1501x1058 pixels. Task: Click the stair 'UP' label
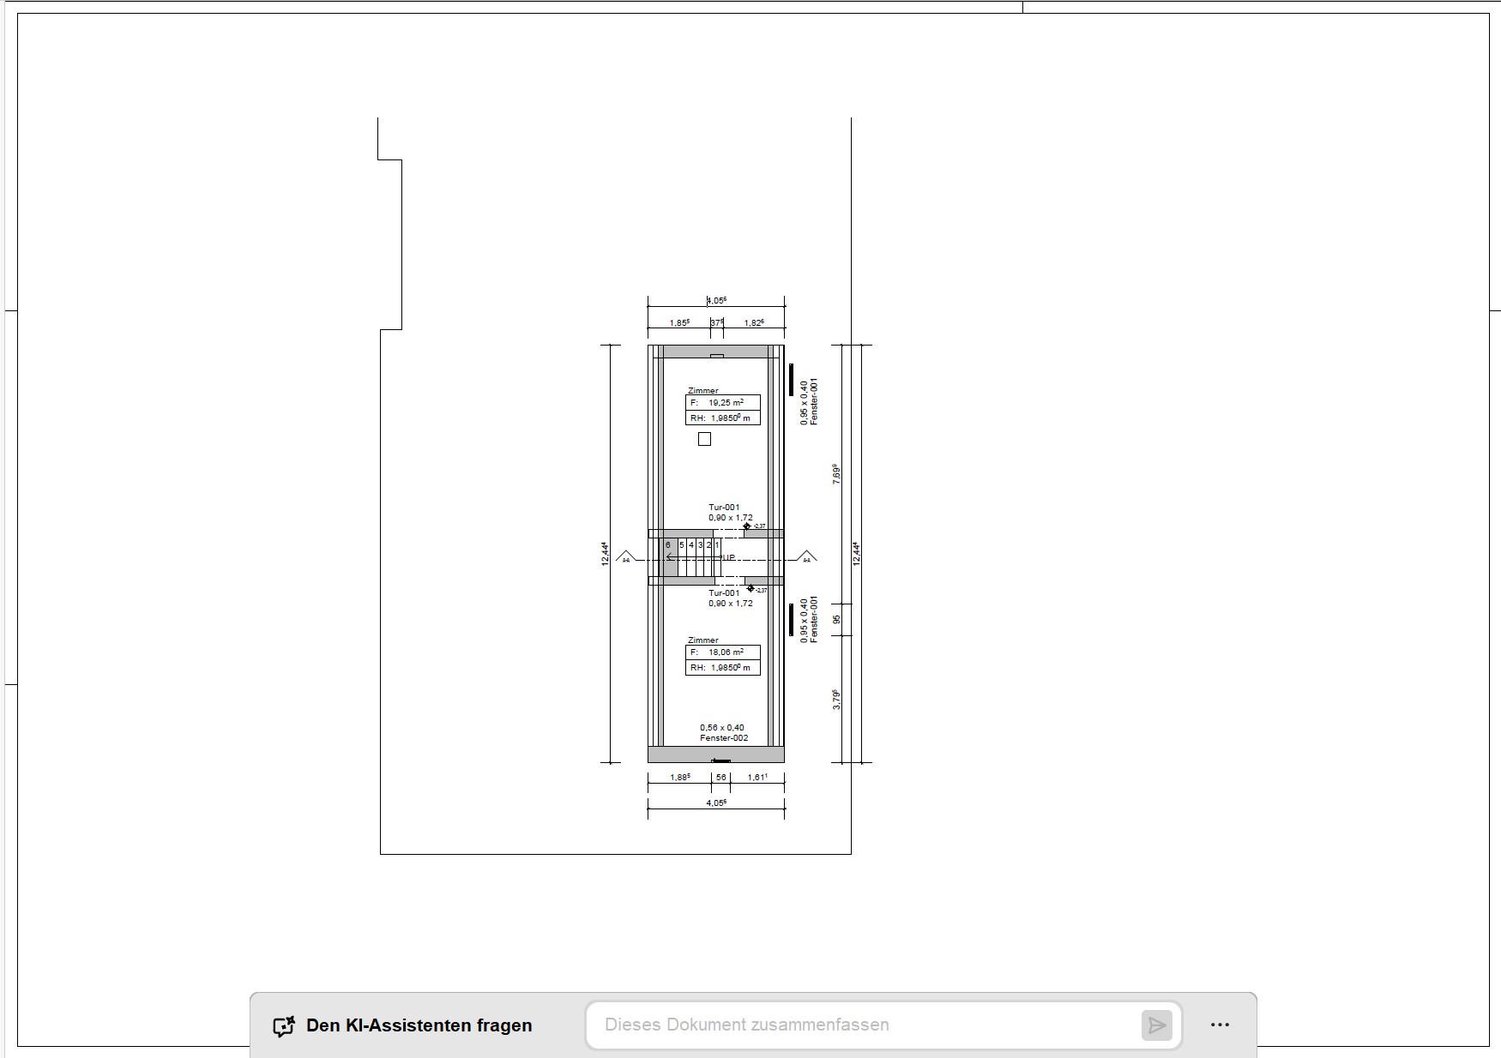point(728,558)
